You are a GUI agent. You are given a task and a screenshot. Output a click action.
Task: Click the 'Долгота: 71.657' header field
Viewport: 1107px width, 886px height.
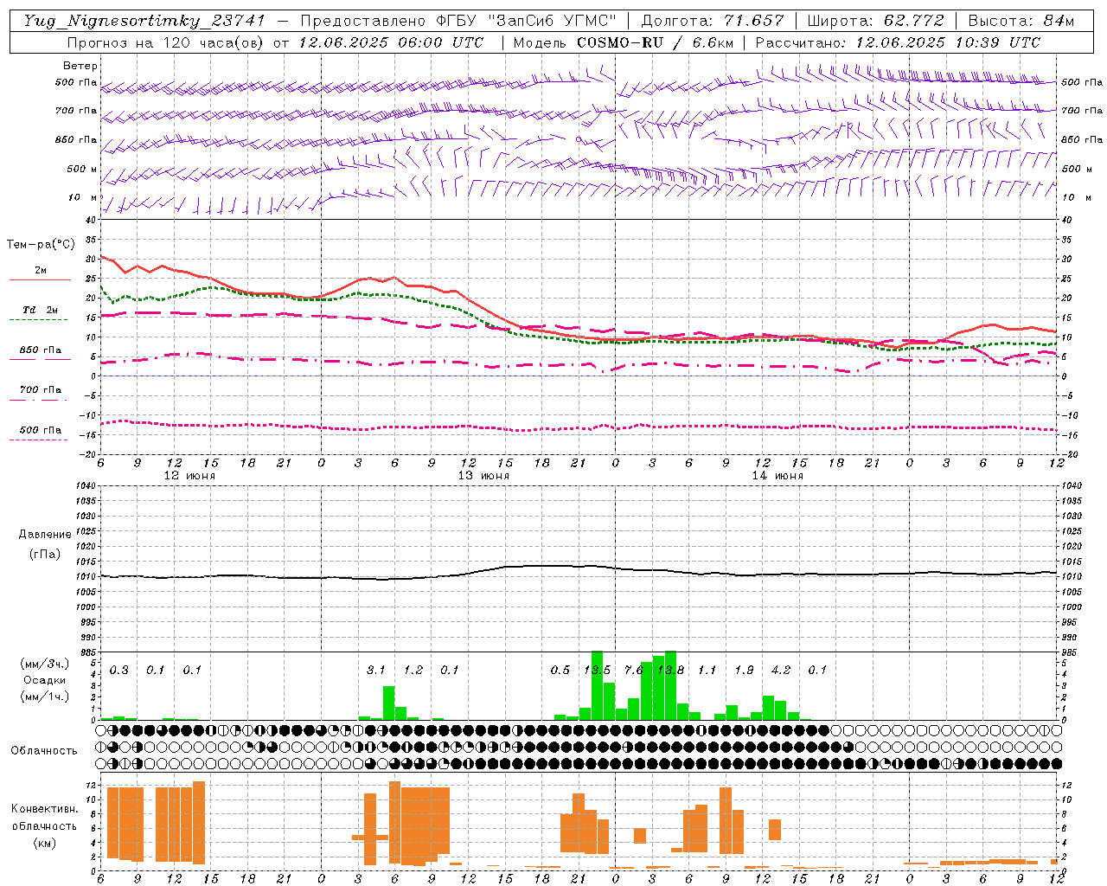[x=713, y=21]
